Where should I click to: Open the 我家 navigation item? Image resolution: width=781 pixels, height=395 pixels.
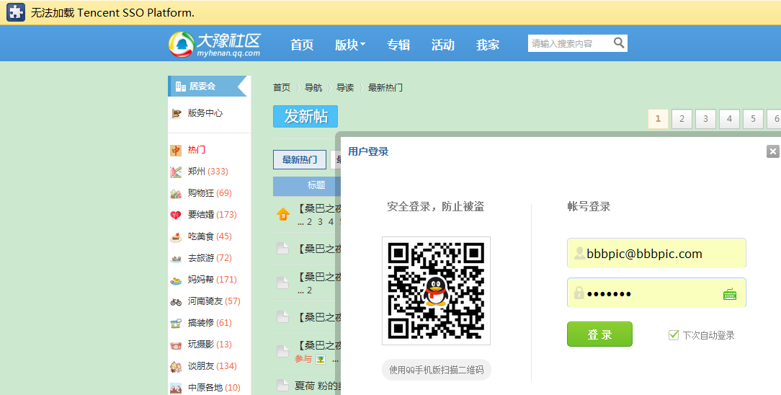tap(488, 45)
